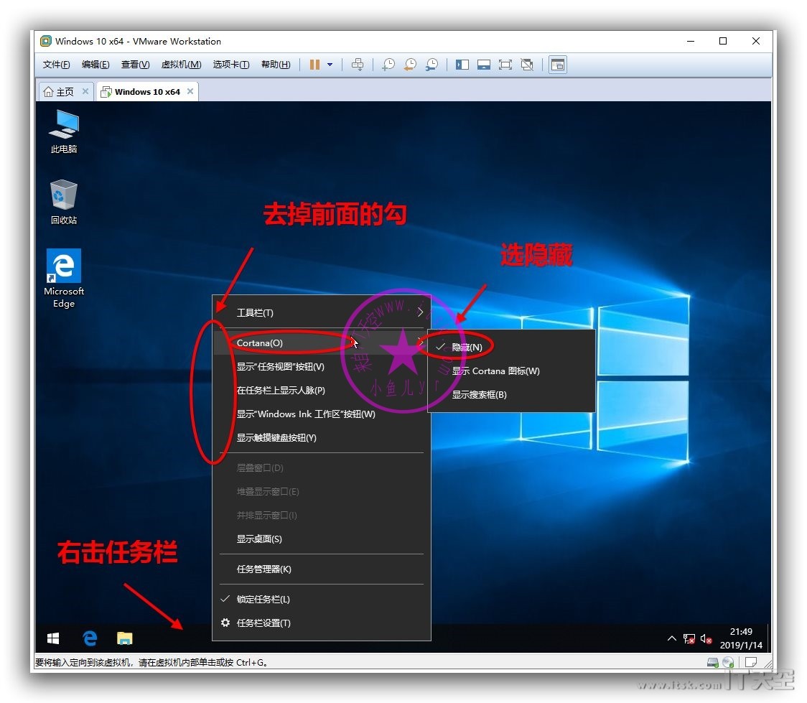Toggle 在任务栏上显示人脉(P) entry
Screen dimensions: 807x703
pos(322,391)
